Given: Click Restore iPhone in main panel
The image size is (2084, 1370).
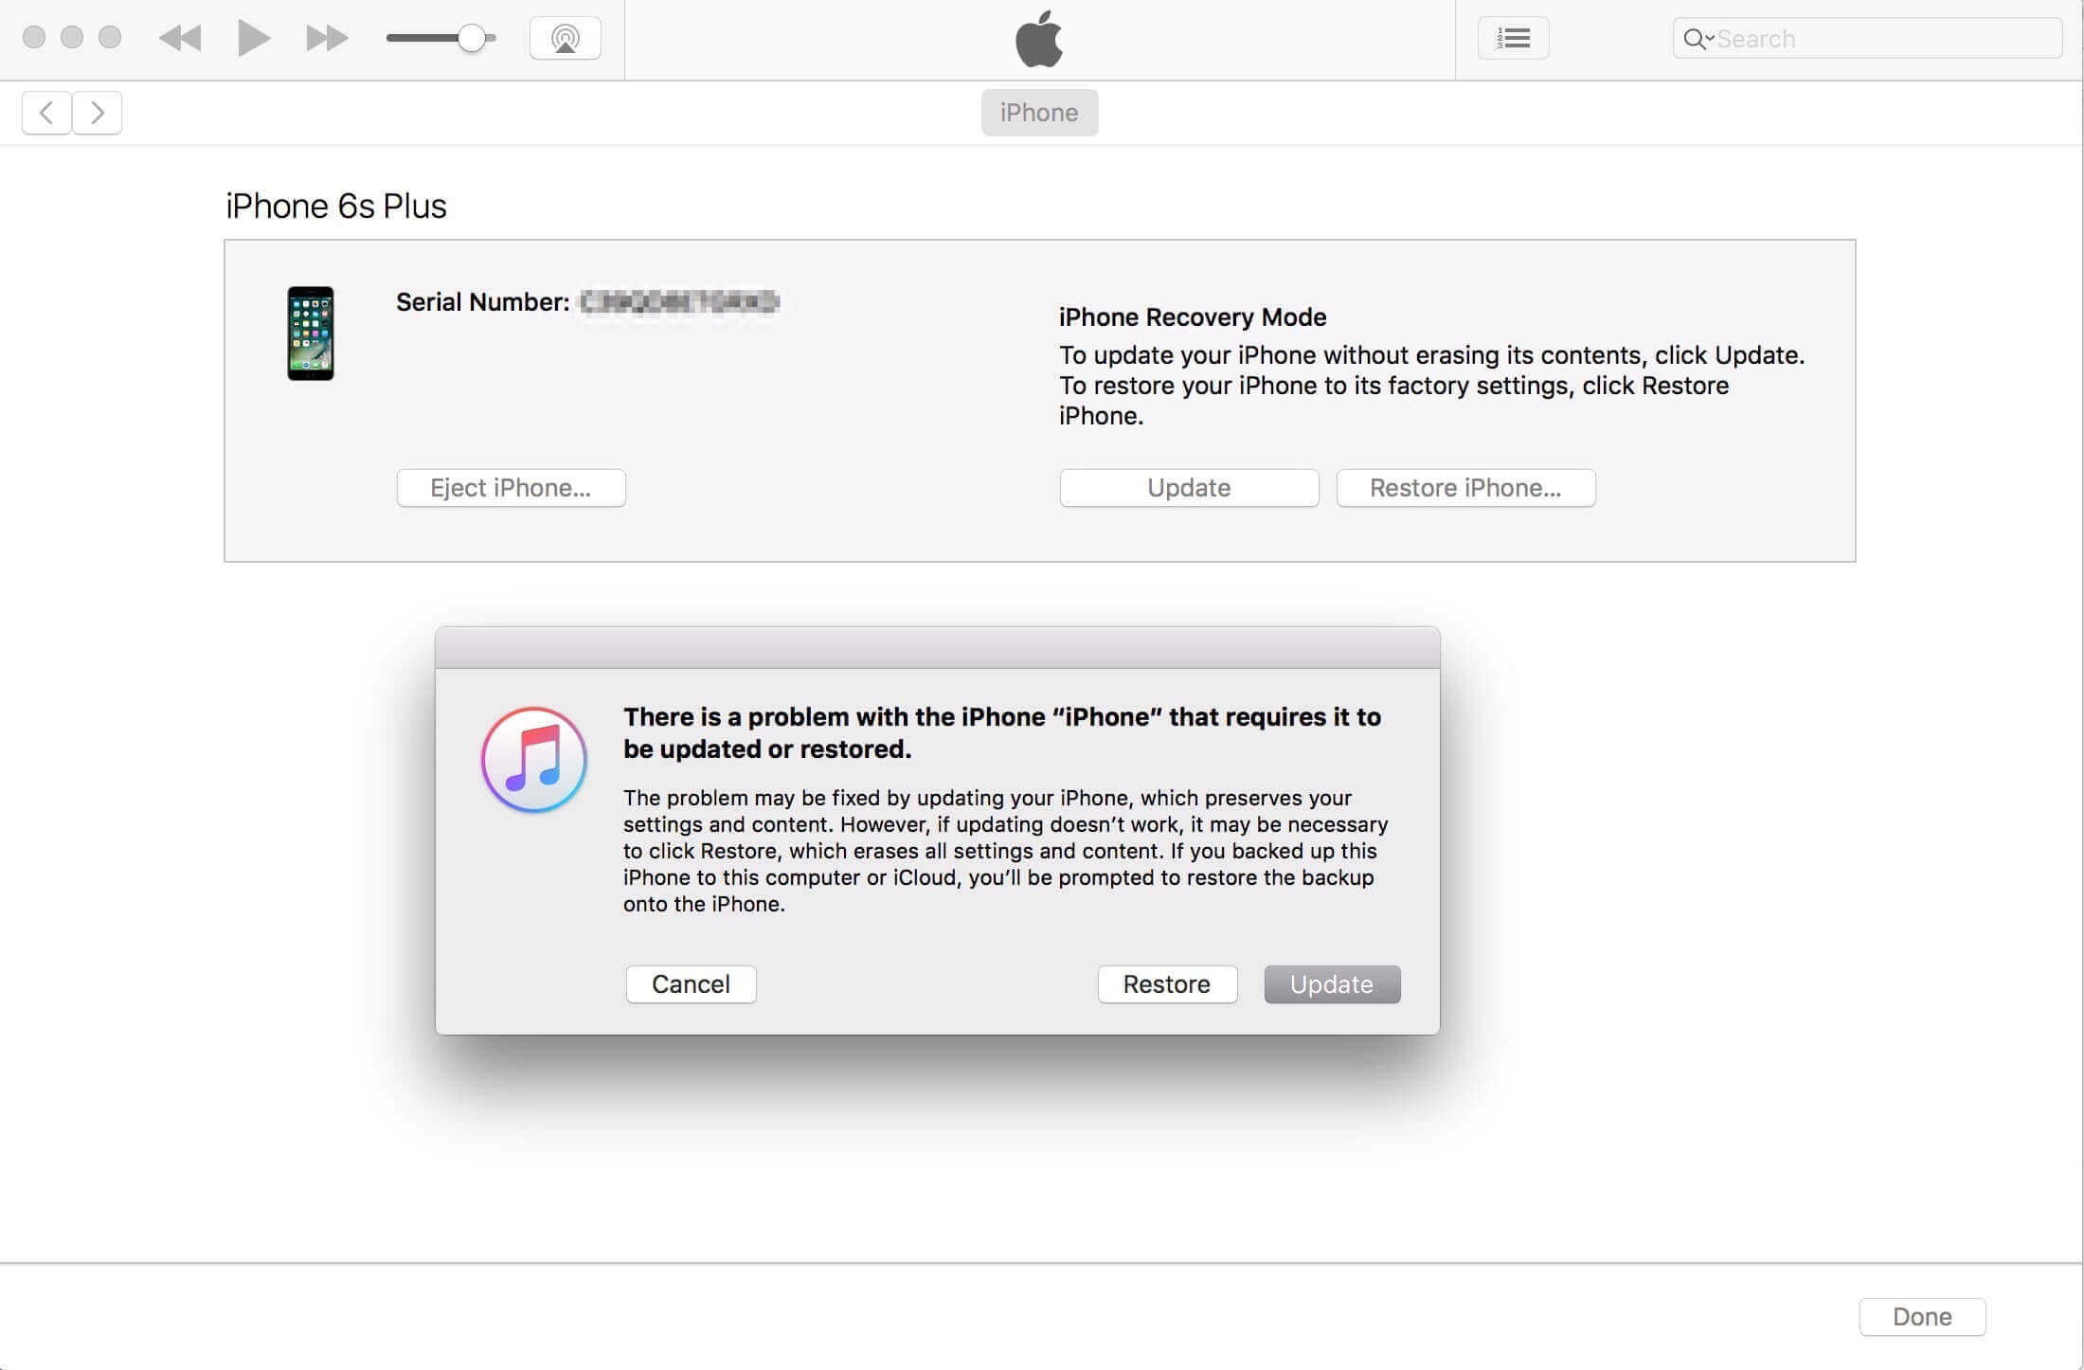Looking at the screenshot, I should point(1464,488).
